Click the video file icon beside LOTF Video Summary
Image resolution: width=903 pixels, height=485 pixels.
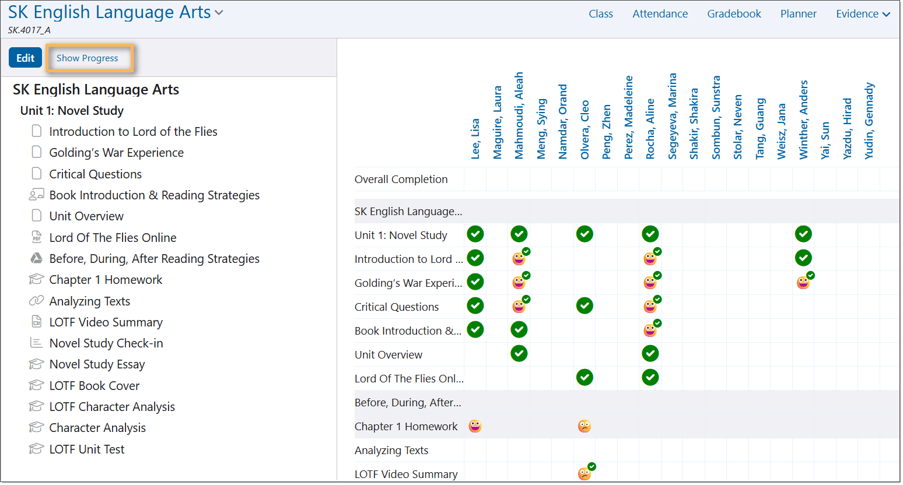click(x=37, y=321)
